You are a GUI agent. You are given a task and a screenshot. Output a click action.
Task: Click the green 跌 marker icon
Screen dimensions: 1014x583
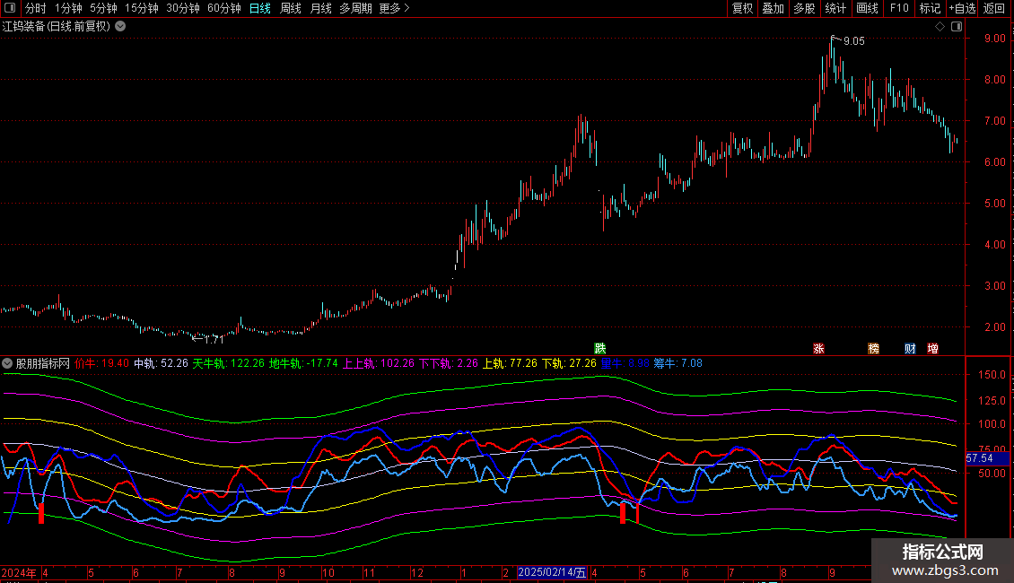click(x=599, y=348)
